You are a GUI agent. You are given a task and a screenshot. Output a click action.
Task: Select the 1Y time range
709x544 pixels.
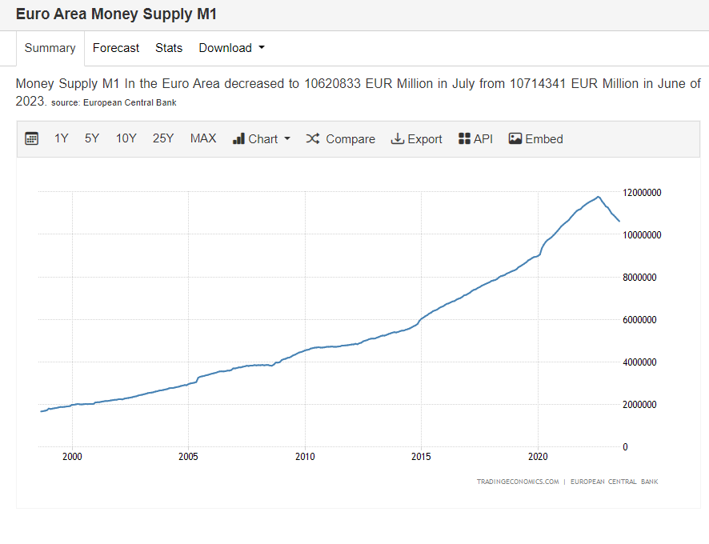pos(62,139)
